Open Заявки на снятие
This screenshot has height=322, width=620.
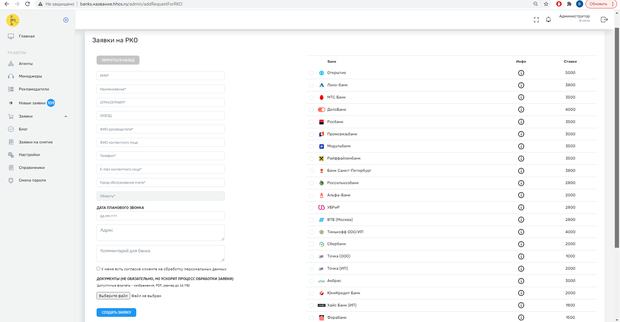click(36, 142)
